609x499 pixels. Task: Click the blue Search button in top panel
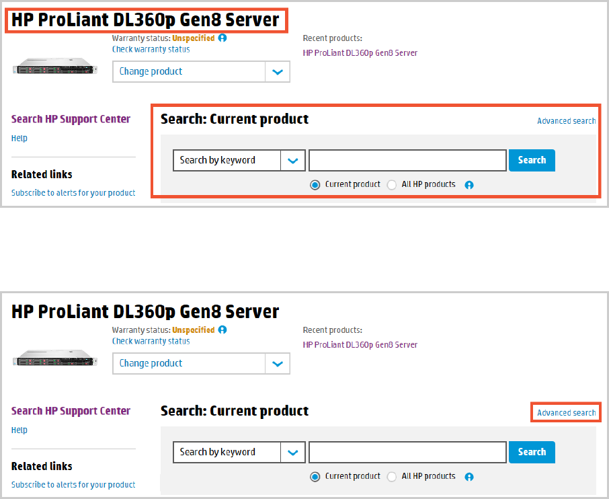click(x=532, y=160)
